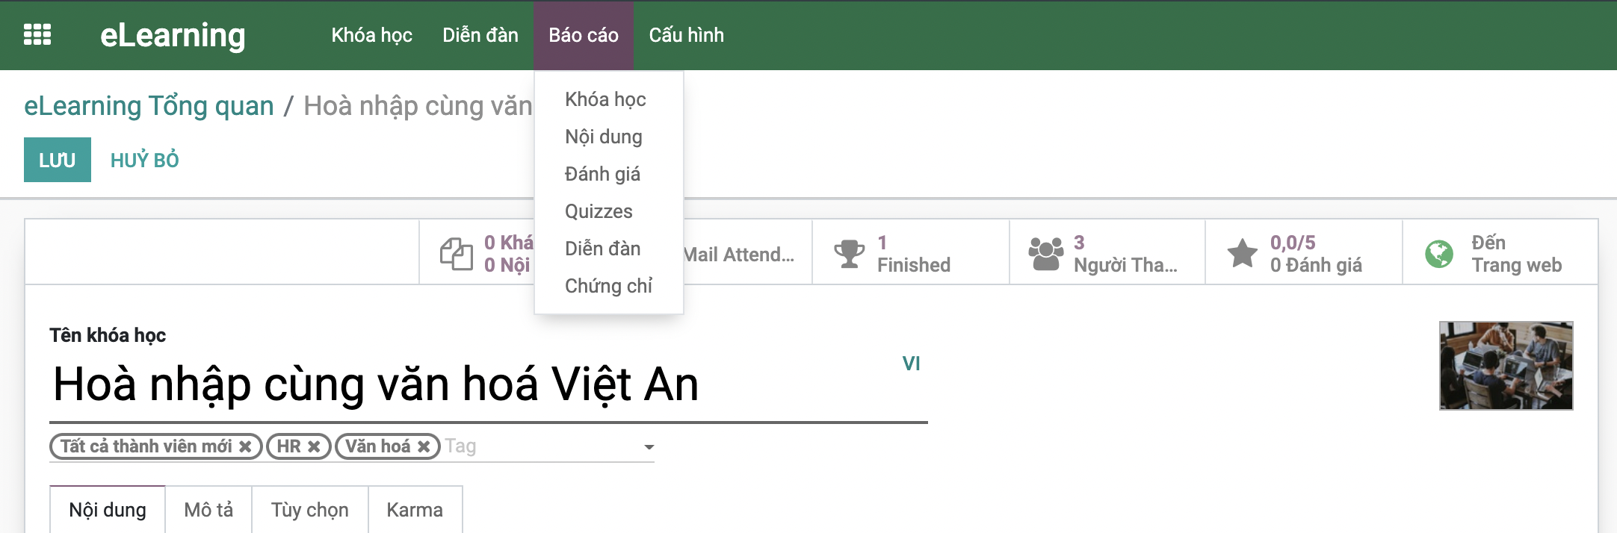This screenshot has width=1617, height=533.
Task: Switch to the Mô tả tab
Action: tap(208, 509)
